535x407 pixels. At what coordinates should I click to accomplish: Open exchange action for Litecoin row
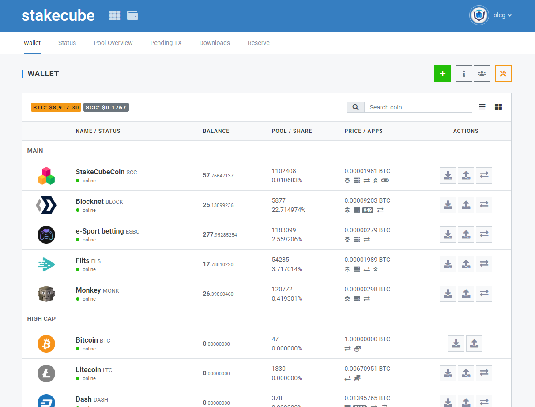coord(484,373)
